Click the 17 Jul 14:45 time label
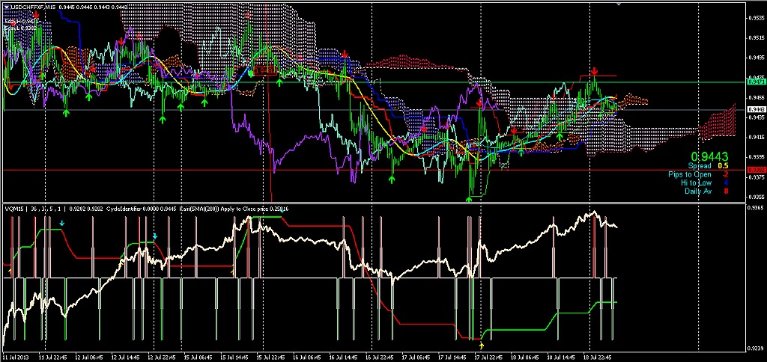This screenshot has height=362, width=767. pos(452,357)
